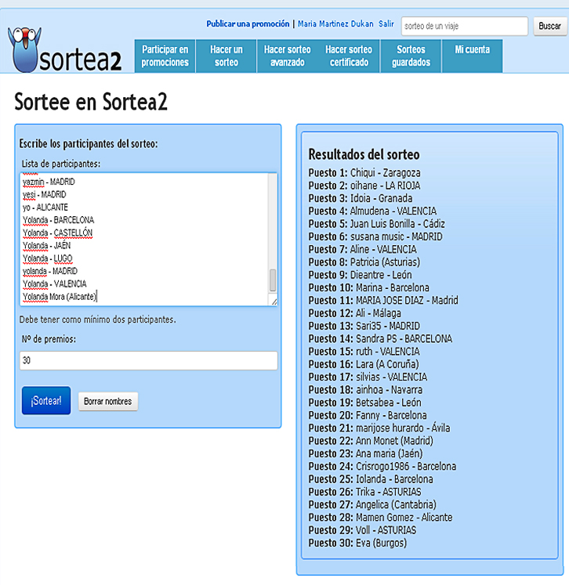The height and width of the screenshot is (585, 569).
Task: Click the Salir logout link
Action: coord(386,24)
